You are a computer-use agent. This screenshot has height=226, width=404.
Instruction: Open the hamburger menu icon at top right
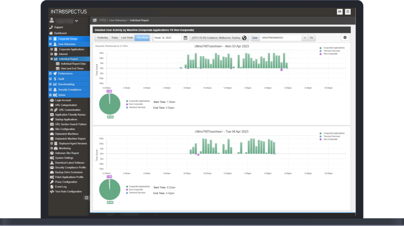point(348,12)
